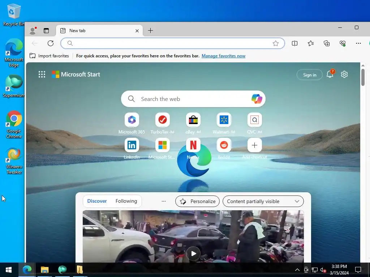Click Edge icon in taskbar

27,270
